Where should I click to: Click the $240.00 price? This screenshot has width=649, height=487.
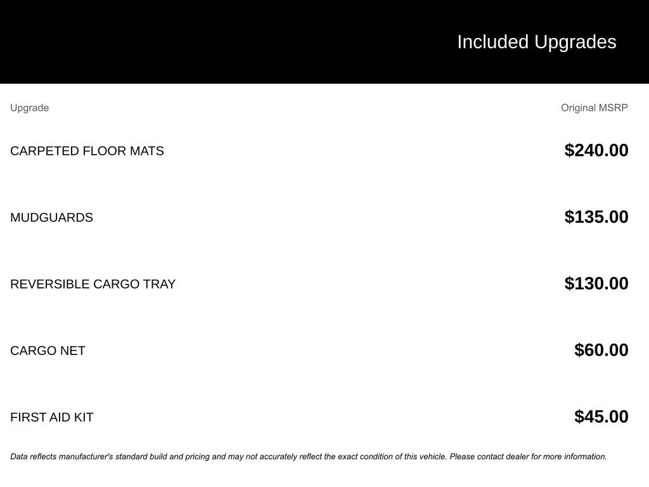(x=596, y=150)
